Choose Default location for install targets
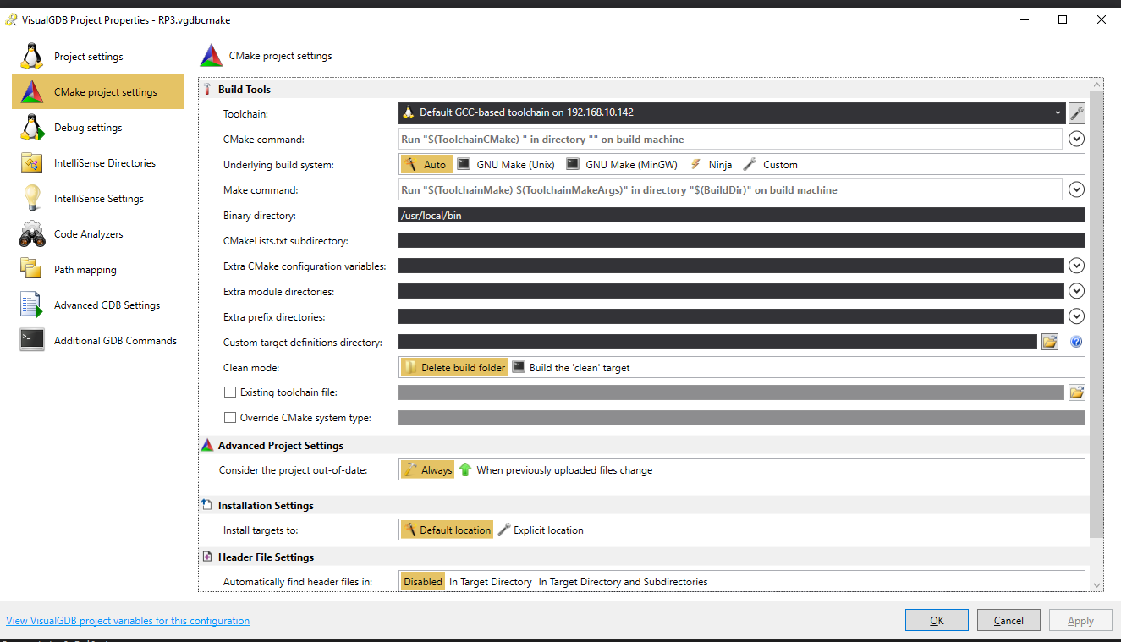The width and height of the screenshot is (1121, 642). pos(447,530)
